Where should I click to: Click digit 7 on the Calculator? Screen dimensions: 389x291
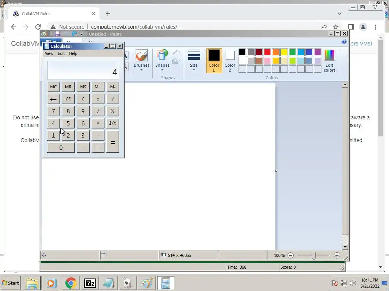point(53,111)
